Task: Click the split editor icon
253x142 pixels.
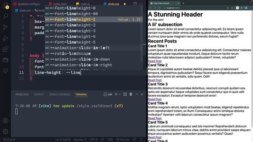Action: coord(135,4)
